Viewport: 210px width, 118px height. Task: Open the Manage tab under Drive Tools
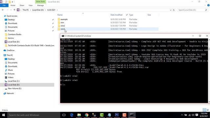click(x=40, y=5)
